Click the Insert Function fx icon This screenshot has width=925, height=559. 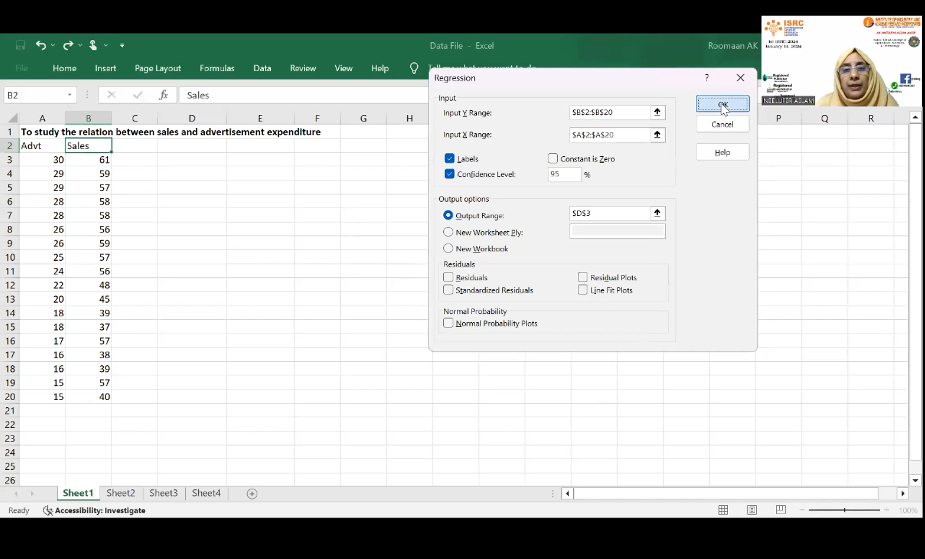point(163,95)
